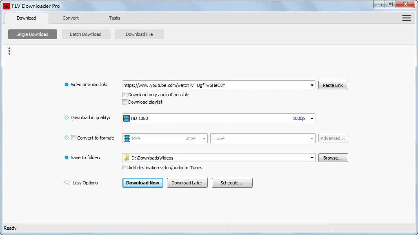Minimize the FLV Downloader Pro window

tap(379, 4)
